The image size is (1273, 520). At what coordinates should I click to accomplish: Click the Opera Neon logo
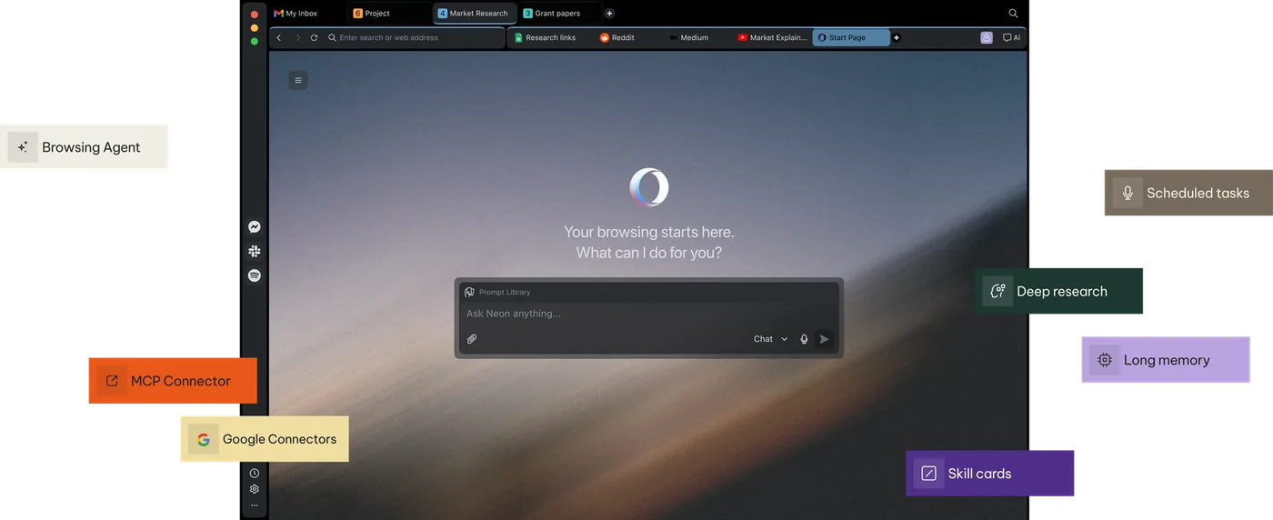649,186
